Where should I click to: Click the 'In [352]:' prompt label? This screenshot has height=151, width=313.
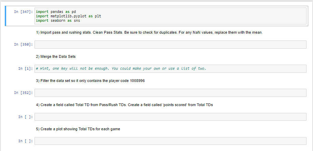click(x=23, y=93)
